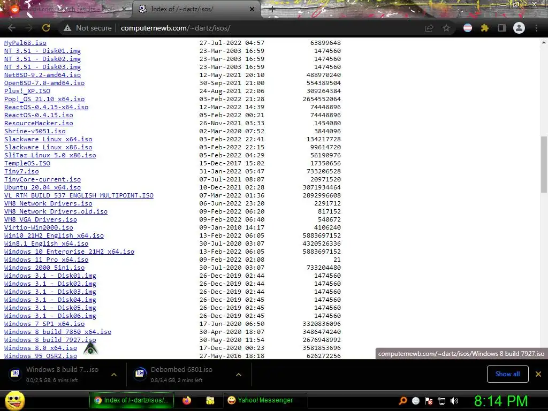Download Windows 7 SP1 x64.iso

click(x=44, y=324)
